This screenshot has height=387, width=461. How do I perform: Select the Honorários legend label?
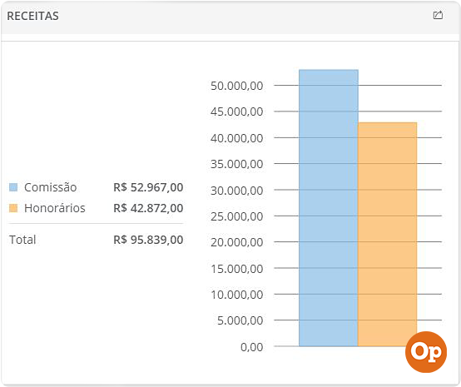coord(55,208)
